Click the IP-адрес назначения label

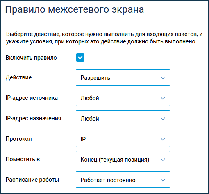33,118
